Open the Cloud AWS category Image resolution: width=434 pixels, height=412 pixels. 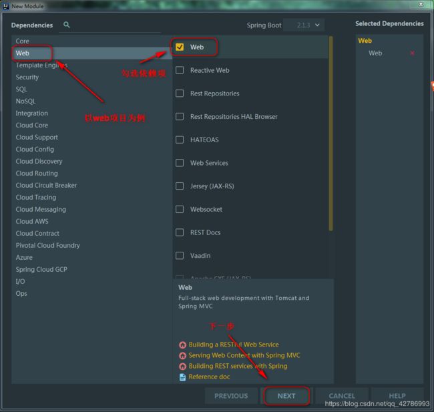click(92, 222)
